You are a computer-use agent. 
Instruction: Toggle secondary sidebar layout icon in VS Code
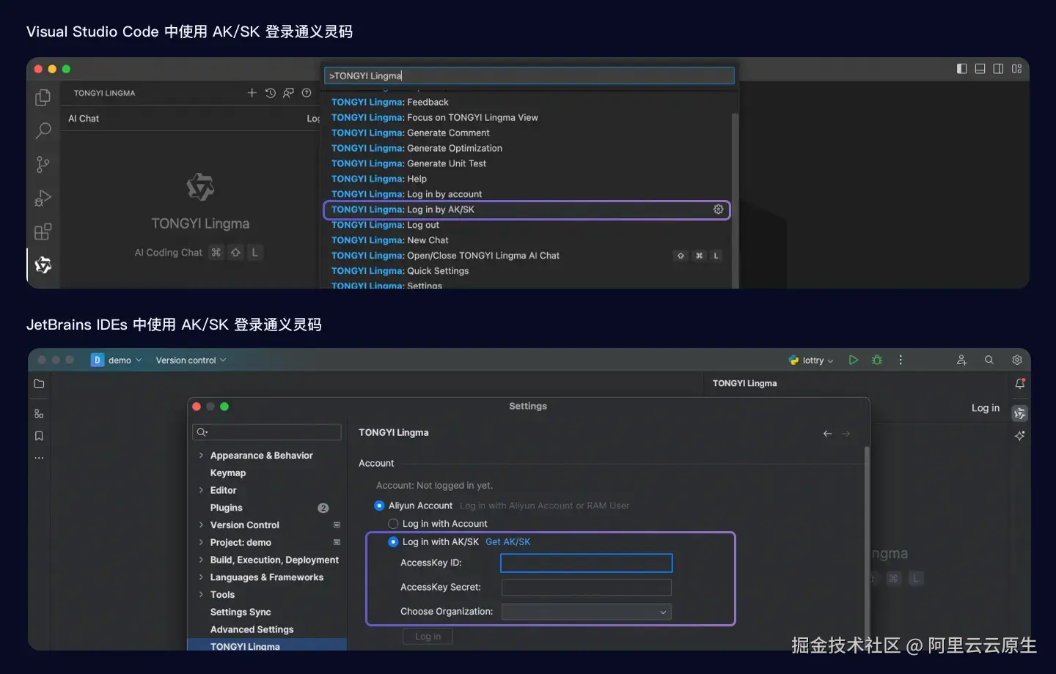click(998, 69)
